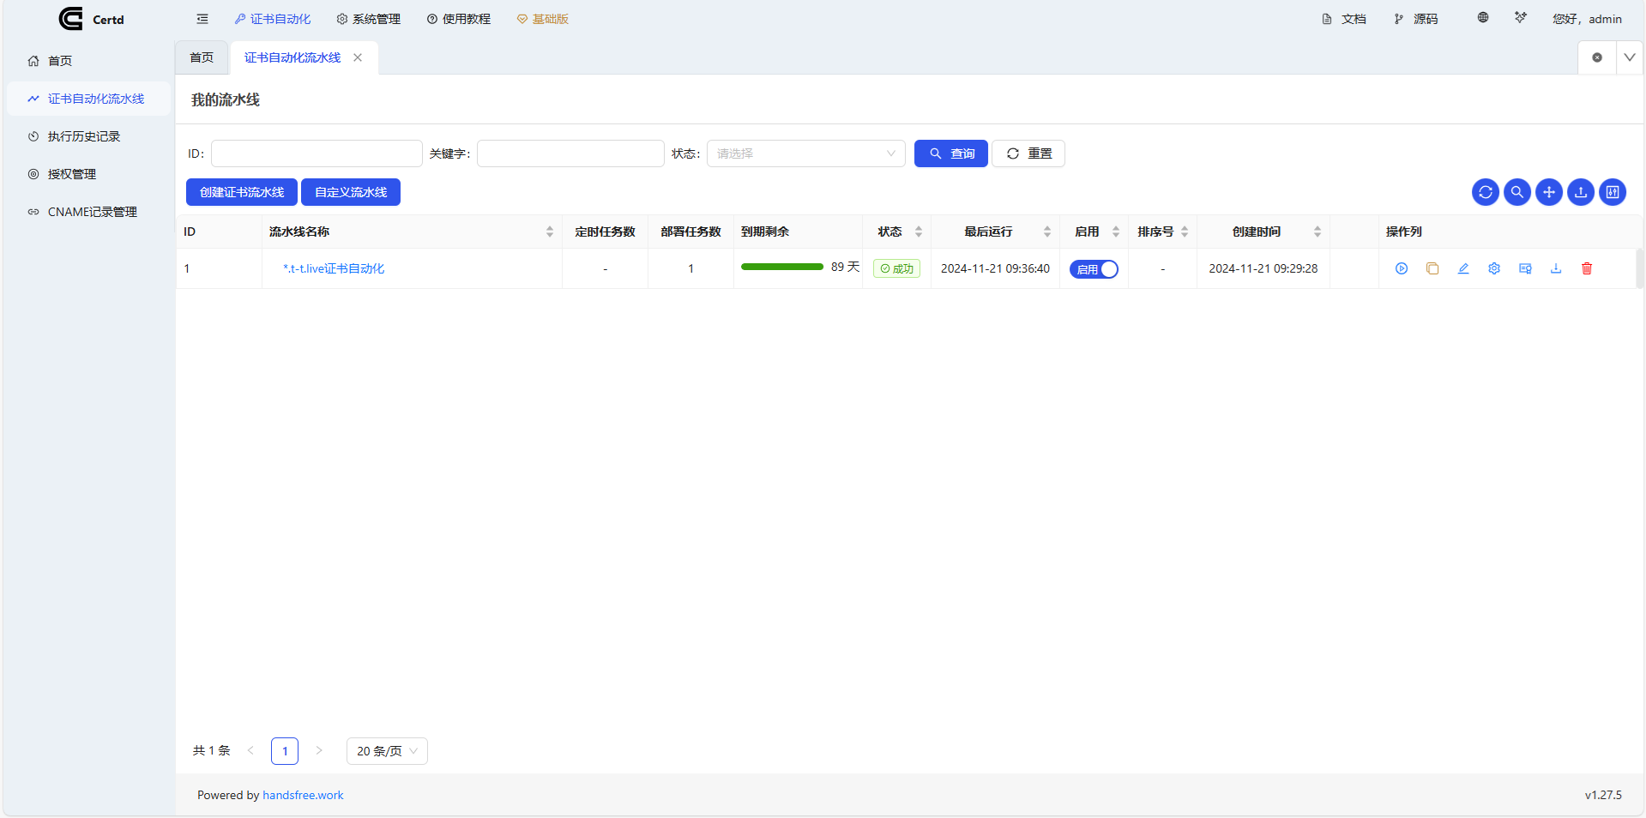Click the globe language icon in header

point(1482,18)
